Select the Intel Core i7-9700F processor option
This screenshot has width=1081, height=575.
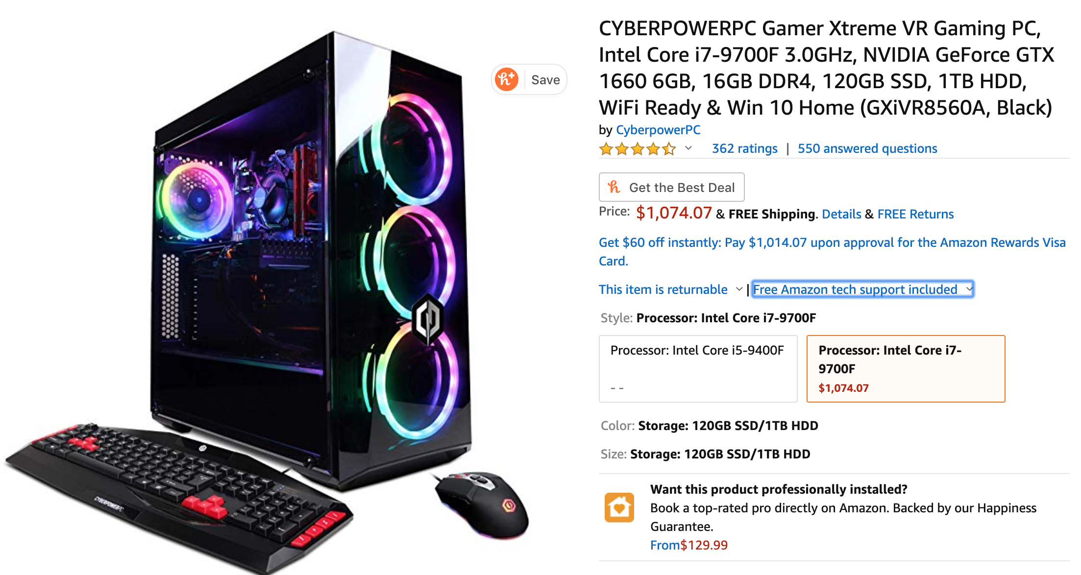click(x=906, y=369)
